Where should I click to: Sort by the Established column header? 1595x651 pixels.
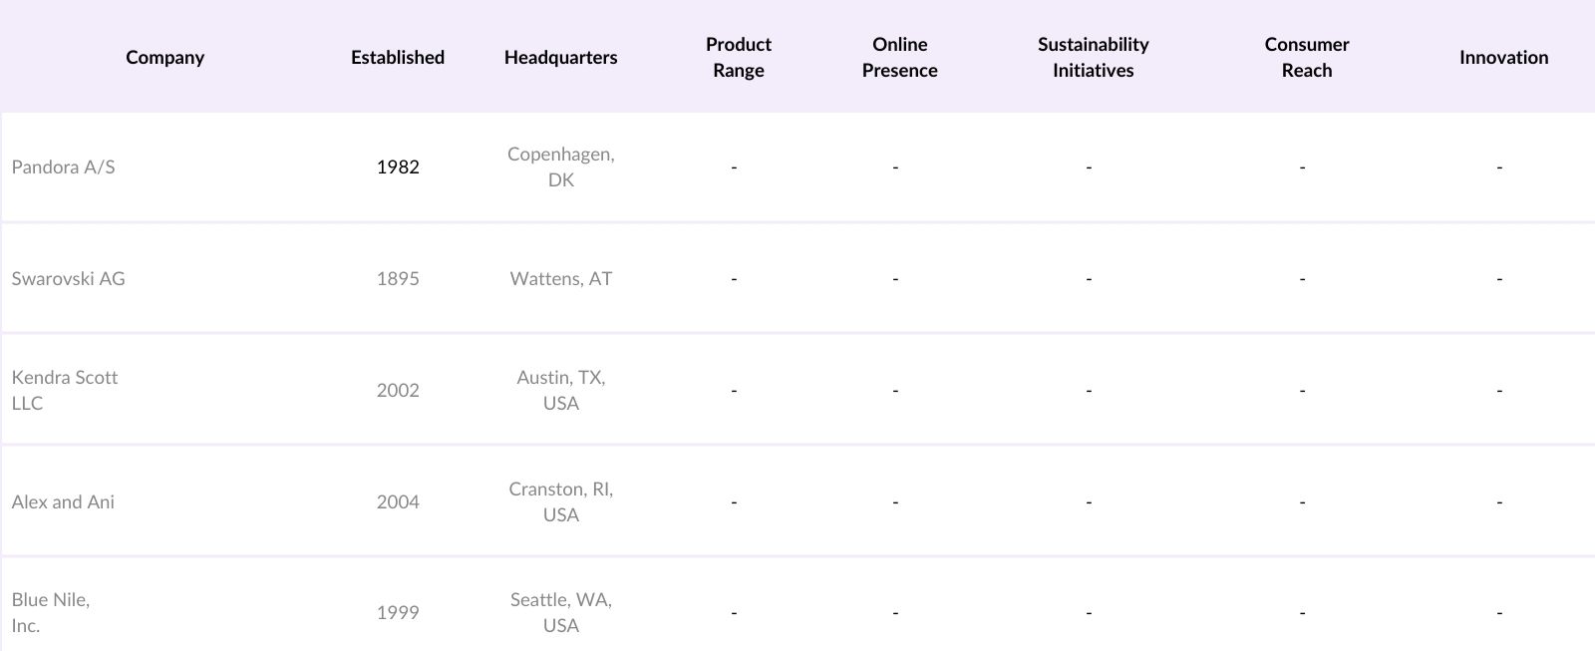(x=397, y=58)
